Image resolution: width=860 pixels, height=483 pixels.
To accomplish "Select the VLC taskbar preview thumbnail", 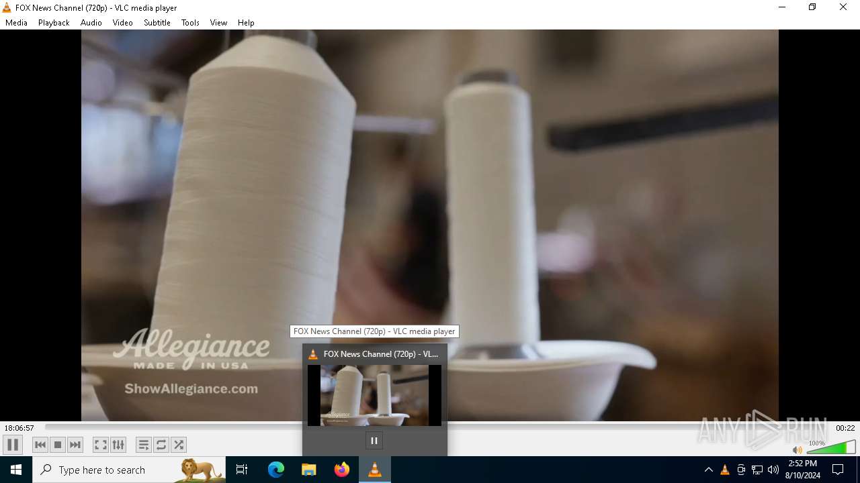I will click(374, 395).
